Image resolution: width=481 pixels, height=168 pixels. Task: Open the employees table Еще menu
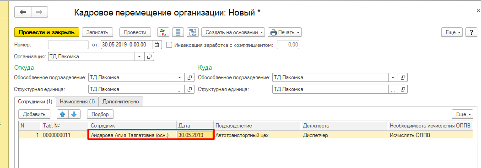[463, 114]
